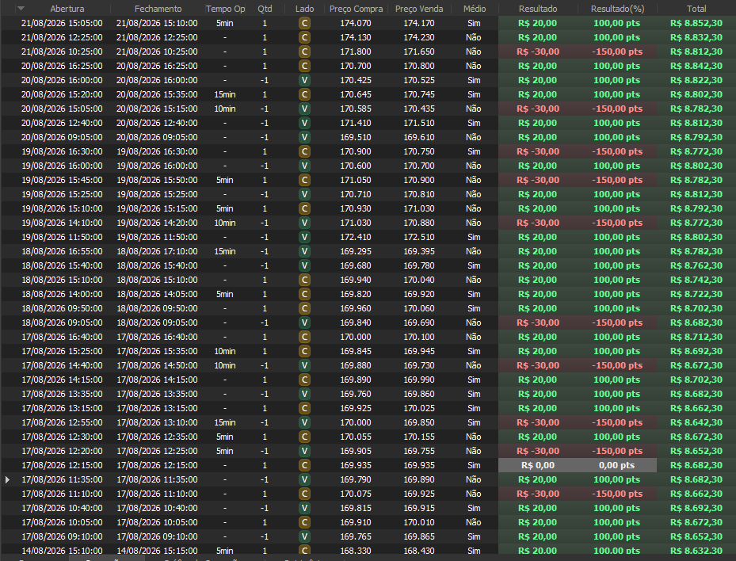Click the C side icon in the 18/08/2026 15:10:00 row
Screen dimensions: 736x561
304,280
